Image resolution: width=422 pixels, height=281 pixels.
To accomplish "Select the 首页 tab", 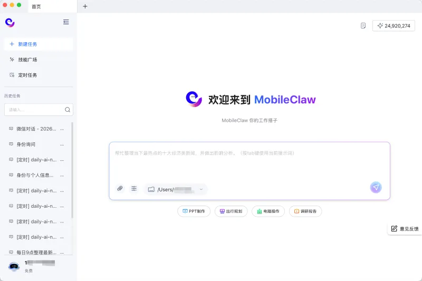I will [x=52, y=6].
